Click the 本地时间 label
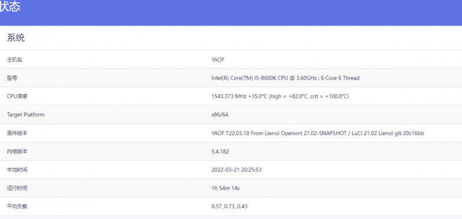The width and height of the screenshot is (462, 219). 17,170
